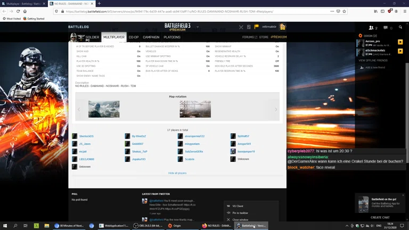Open the Forums link
The image size is (409, 230).
249,37
